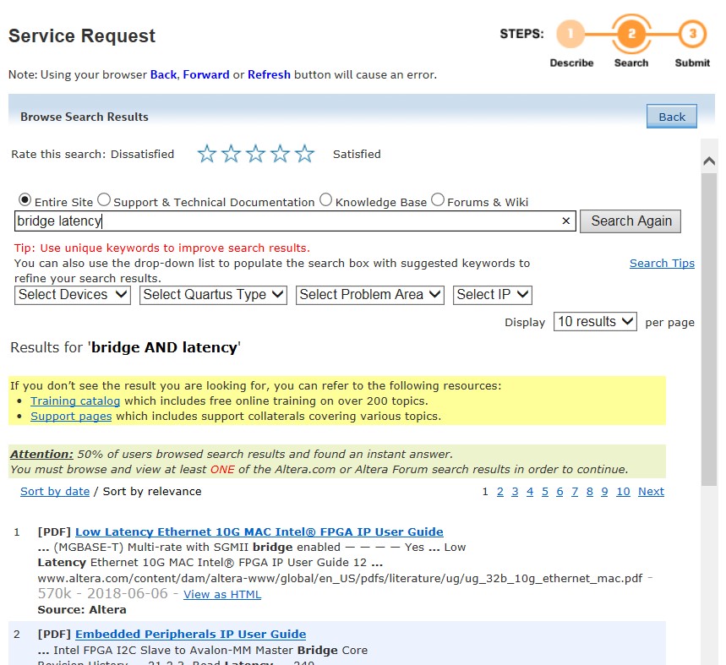Click Browse Search Results header
This screenshot has width=726, height=665.
click(85, 117)
